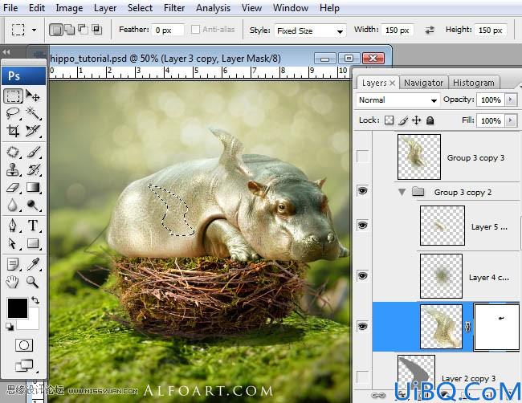Reset default foreground and background colors

point(10,327)
